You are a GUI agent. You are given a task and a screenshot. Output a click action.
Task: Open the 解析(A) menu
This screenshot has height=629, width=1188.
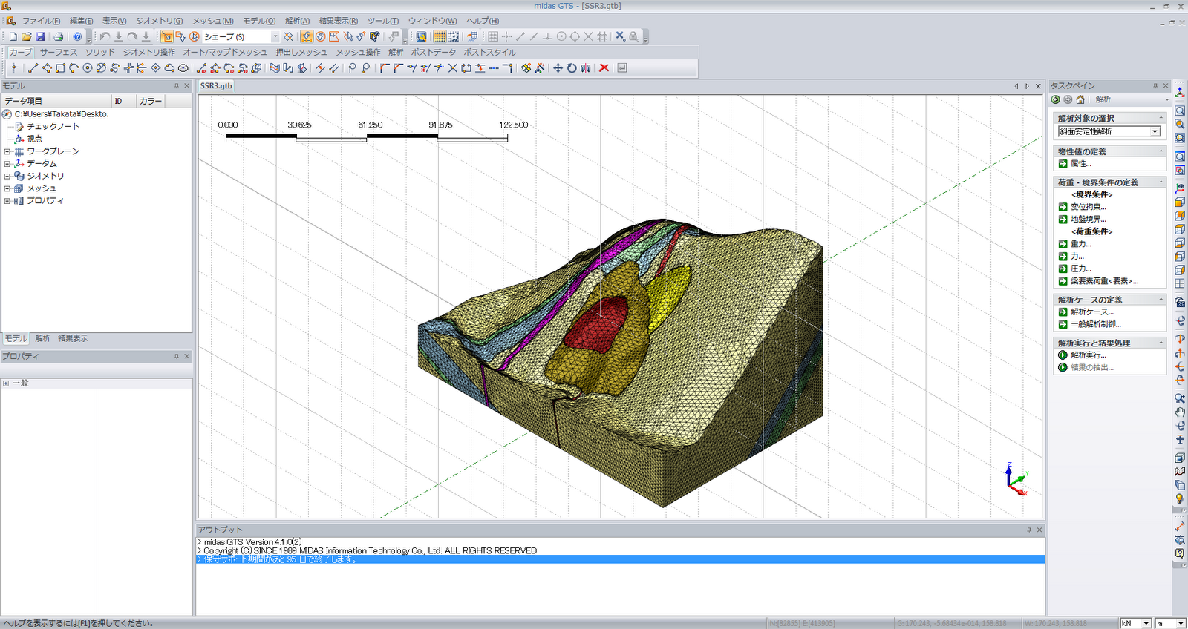297,21
